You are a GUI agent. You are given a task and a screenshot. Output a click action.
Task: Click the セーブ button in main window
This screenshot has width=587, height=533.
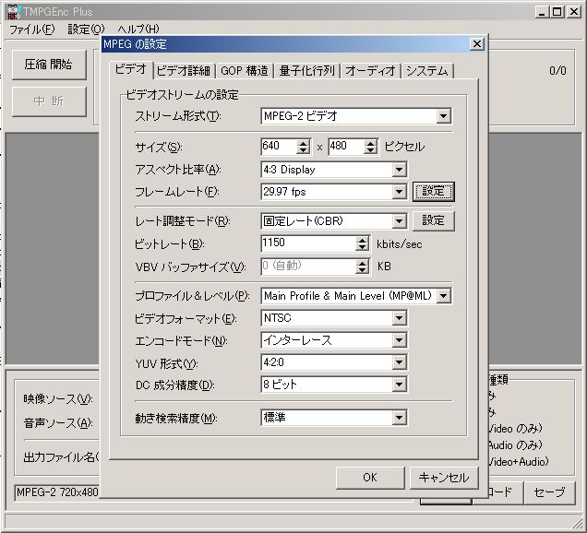[x=549, y=492]
